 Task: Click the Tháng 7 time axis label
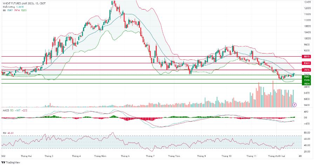[x=150, y=156]
